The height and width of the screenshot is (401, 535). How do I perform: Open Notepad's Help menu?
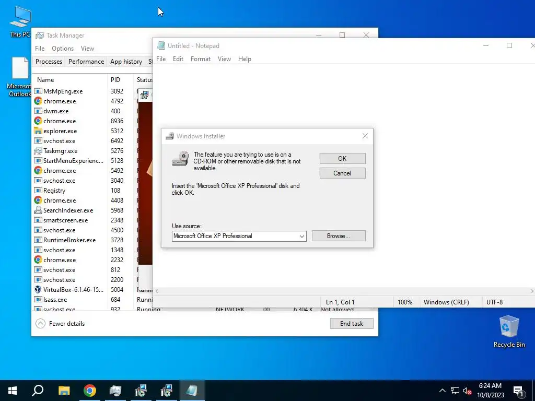[245, 59]
